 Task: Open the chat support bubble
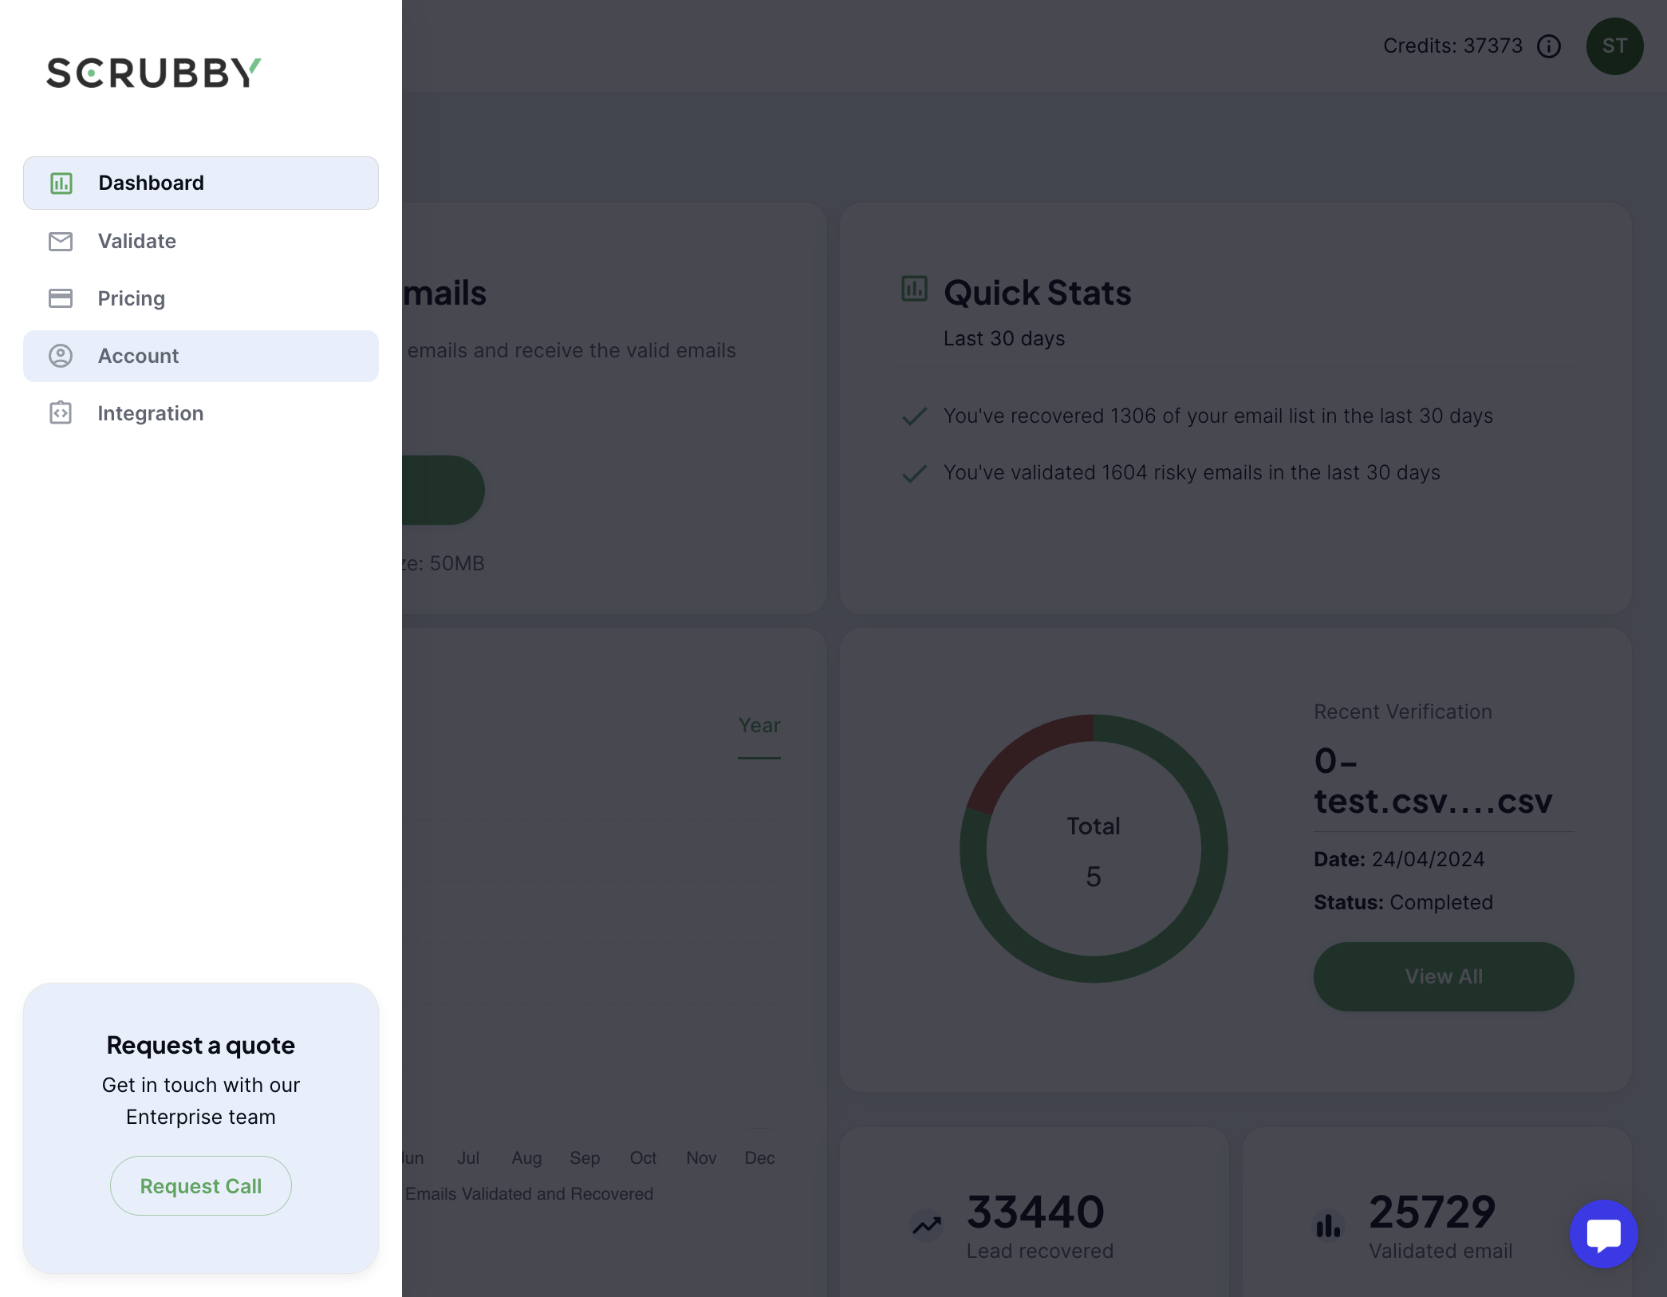1604,1234
